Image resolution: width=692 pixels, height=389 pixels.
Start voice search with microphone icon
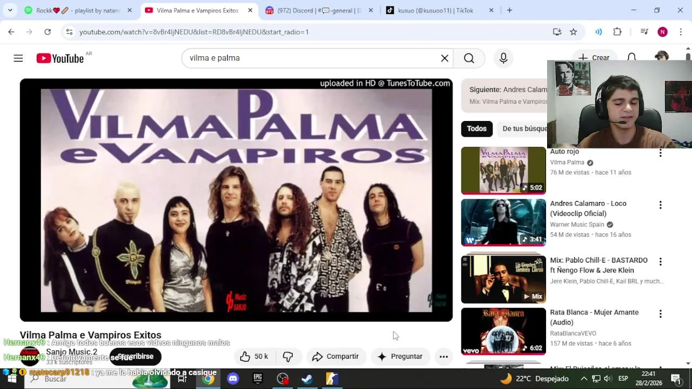click(x=503, y=58)
